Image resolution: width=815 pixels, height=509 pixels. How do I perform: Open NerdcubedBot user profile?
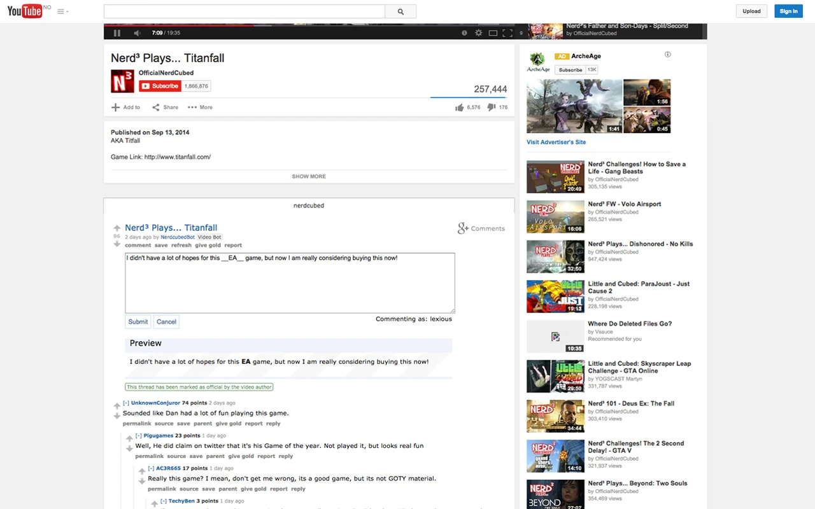pyautogui.click(x=178, y=237)
